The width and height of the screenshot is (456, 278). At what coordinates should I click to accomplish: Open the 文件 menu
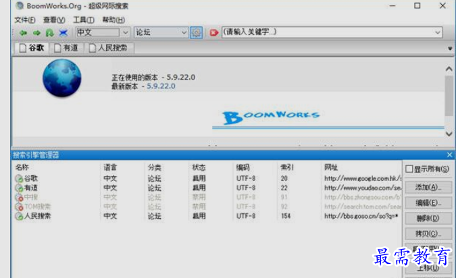pos(25,20)
